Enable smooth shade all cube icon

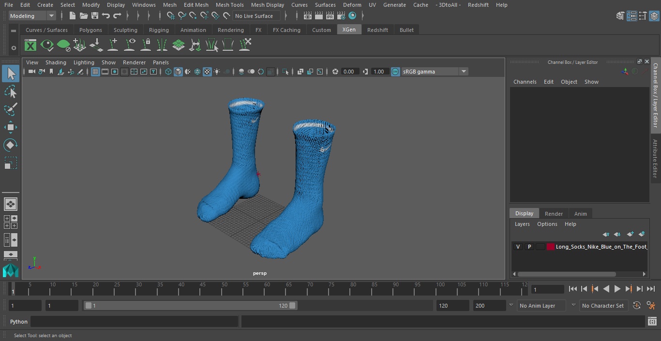pyautogui.click(x=178, y=72)
